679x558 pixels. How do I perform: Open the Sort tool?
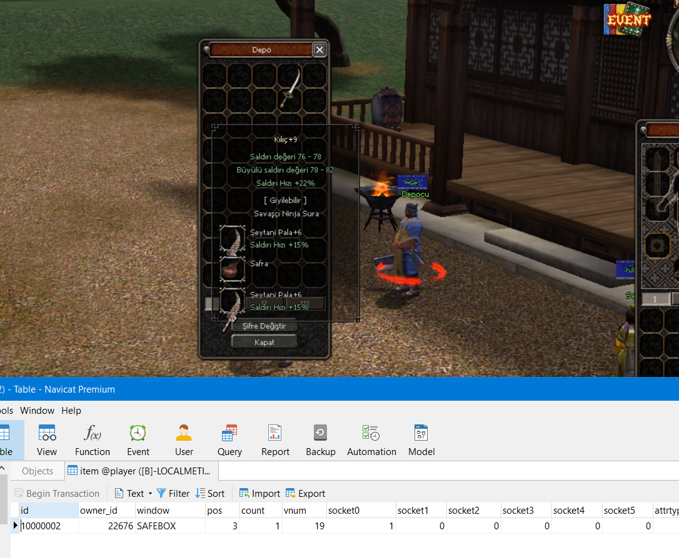click(x=210, y=494)
